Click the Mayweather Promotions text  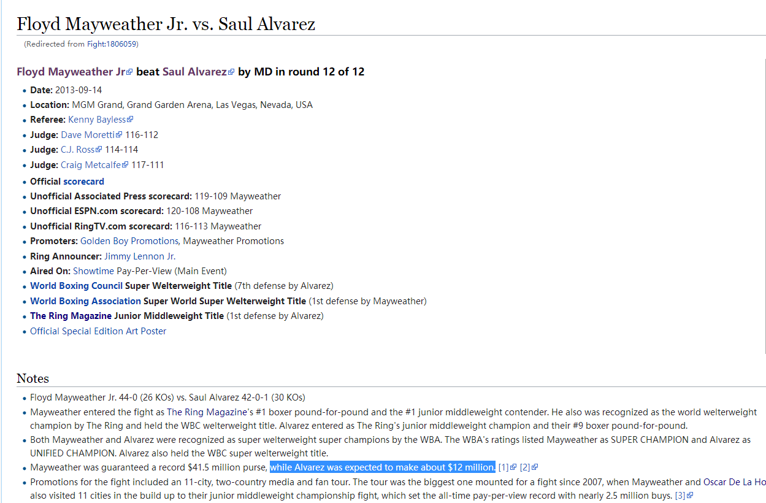pyautogui.click(x=234, y=241)
